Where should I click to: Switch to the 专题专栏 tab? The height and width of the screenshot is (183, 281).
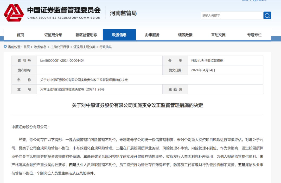pos(254,35)
